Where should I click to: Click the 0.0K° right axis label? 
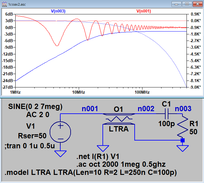pos(196,21)
